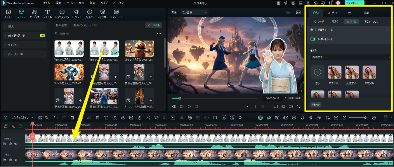Turn off the AI Portrait (AIポートレート) toggle

click(x=313, y=39)
